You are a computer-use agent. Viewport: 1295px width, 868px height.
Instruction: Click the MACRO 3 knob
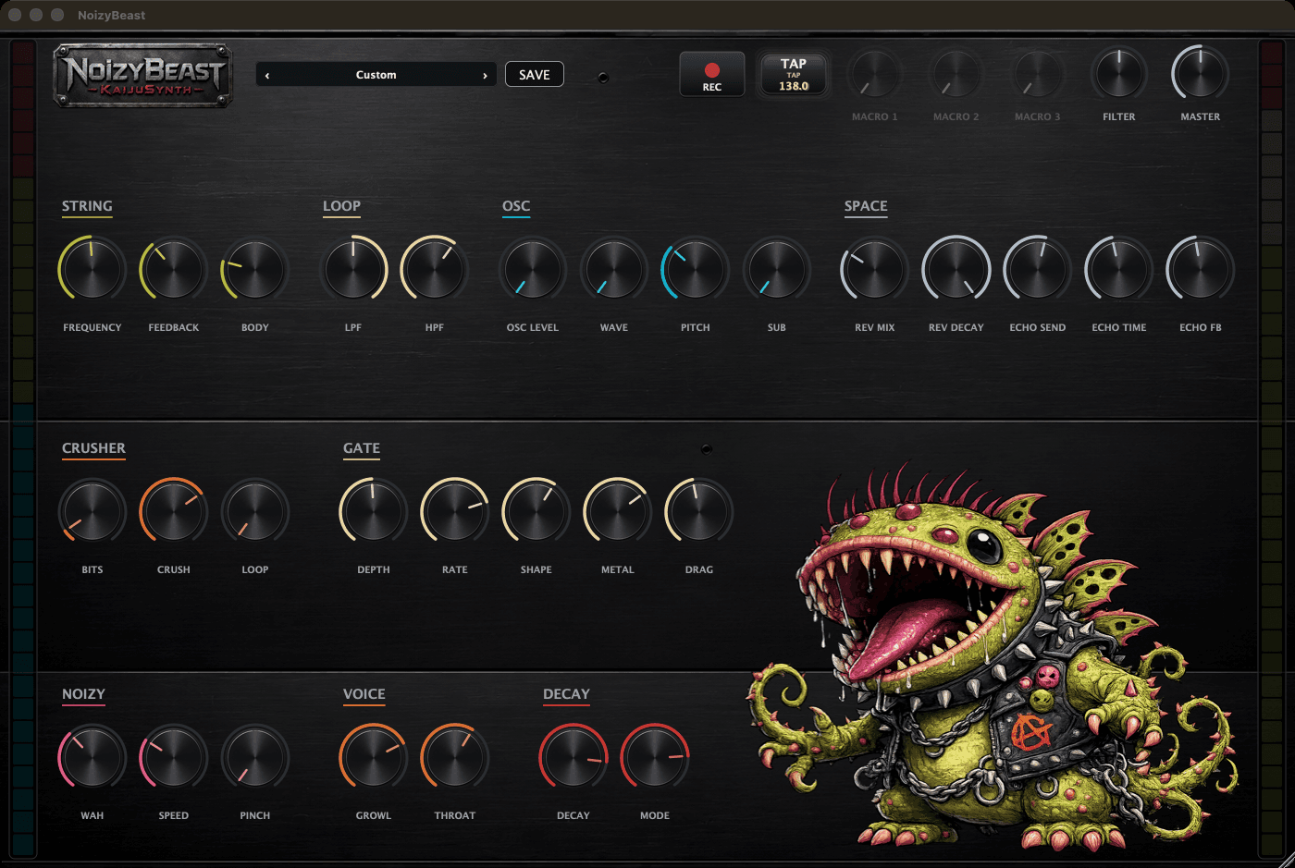click(x=1038, y=76)
